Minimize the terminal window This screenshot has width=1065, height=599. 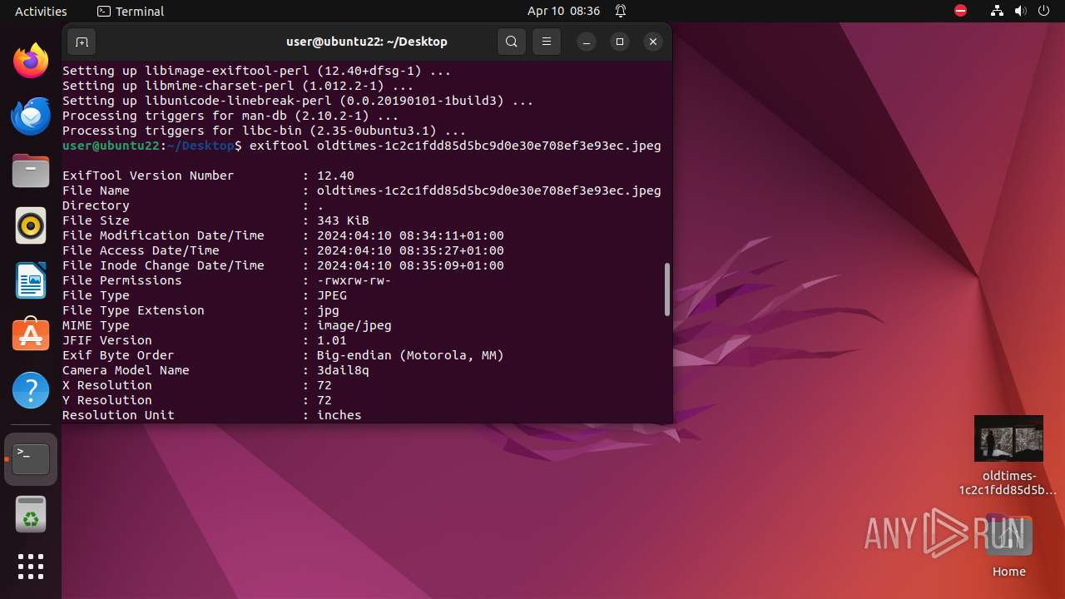coord(587,42)
